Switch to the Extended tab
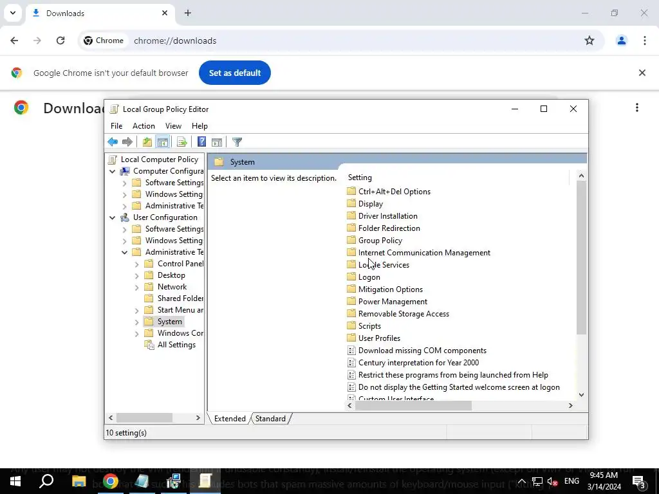Screen dimensions: 659x494 pos(230,418)
